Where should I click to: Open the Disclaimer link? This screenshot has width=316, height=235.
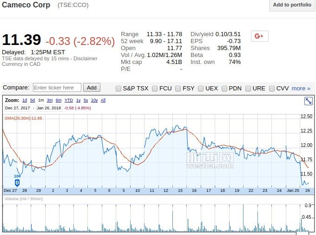(x=86, y=58)
